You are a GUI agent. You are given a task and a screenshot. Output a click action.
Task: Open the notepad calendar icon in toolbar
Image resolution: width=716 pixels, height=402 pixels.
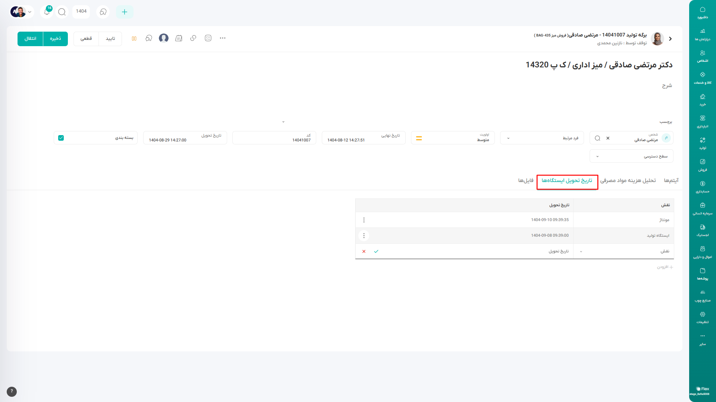coord(179,38)
